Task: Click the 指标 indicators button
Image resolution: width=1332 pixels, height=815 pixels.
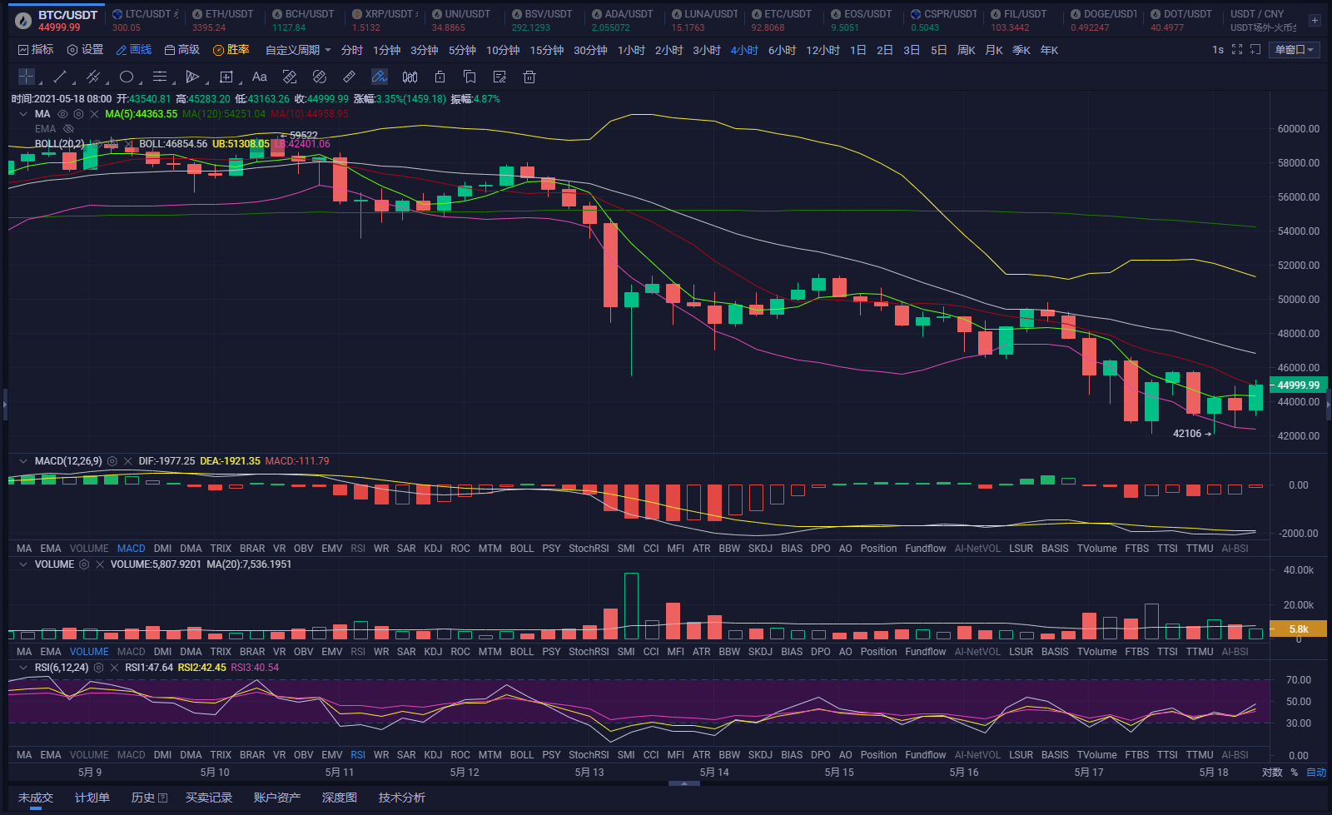Action: pos(36,50)
